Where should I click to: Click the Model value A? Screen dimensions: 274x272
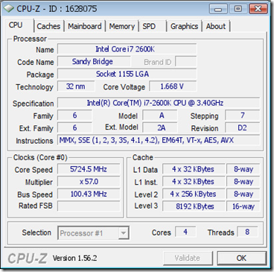pyautogui.click(x=160, y=116)
